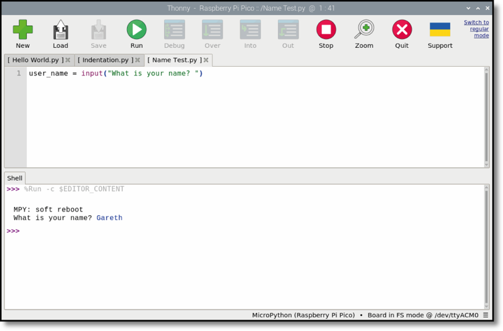Click the Debug toolbar icon
The image size is (503, 331).
(x=175, y=30)
